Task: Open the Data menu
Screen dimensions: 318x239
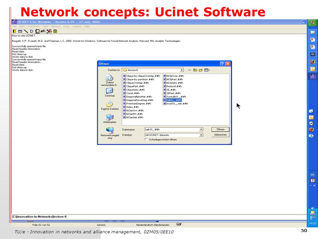Action: tap(22, 27)
